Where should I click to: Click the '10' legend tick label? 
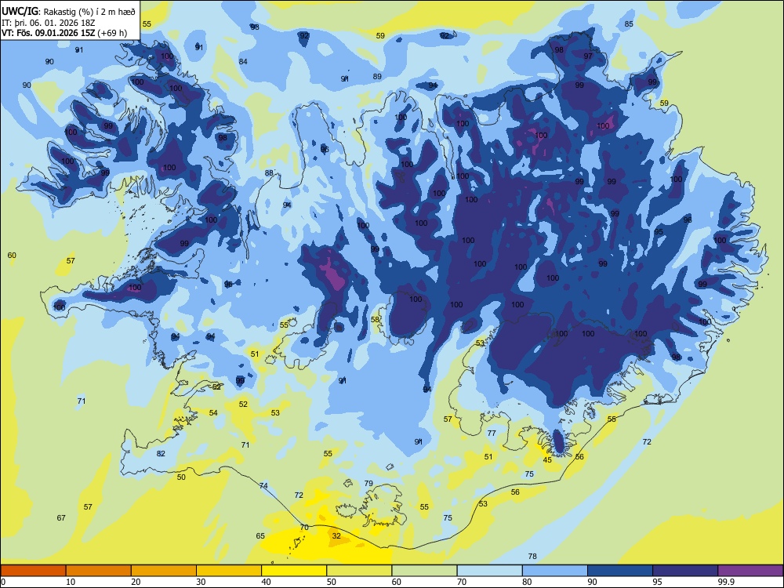(x=71, y=582)
